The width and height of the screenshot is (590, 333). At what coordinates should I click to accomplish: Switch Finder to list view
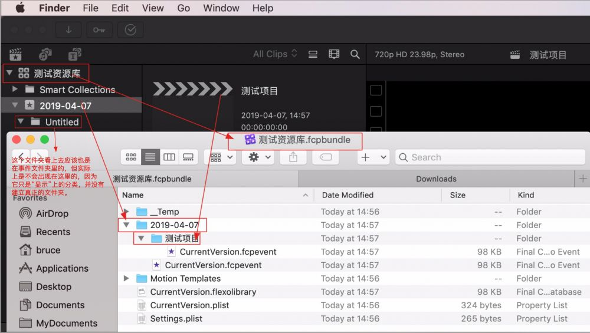150,157
